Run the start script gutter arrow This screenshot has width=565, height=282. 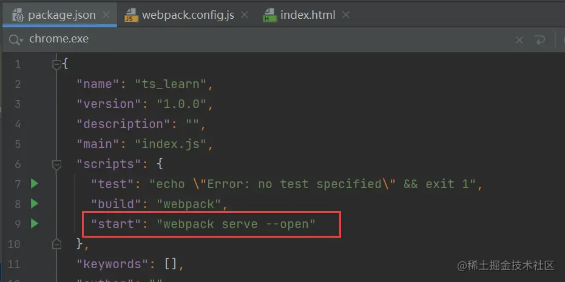pos(34,224)
